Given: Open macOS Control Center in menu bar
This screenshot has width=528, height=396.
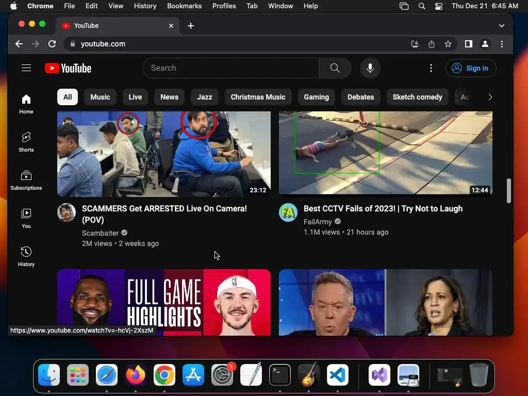Looking at the screenshot, I should [x=438, y=6].
